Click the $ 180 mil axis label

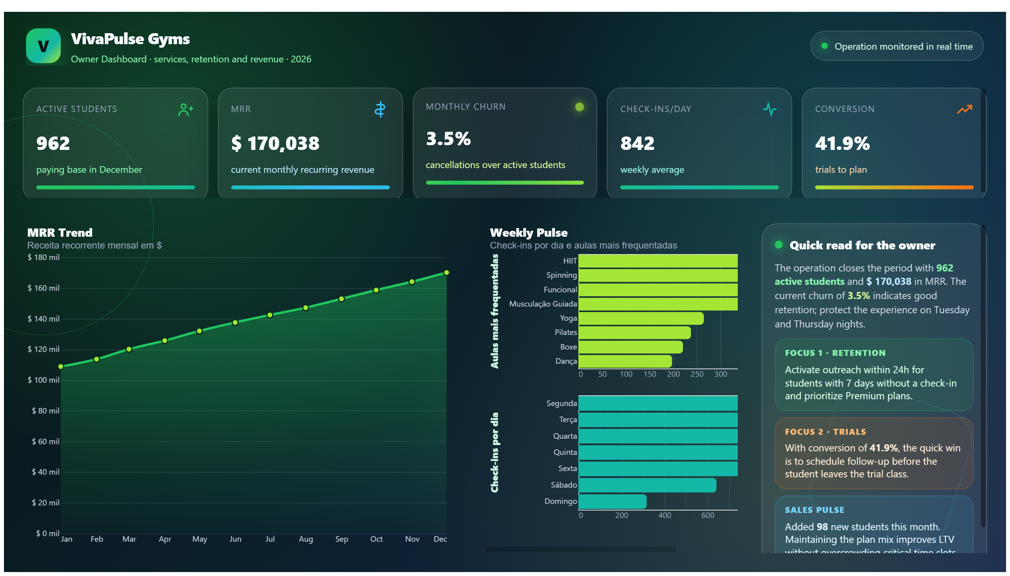click(x=43, y=257)
